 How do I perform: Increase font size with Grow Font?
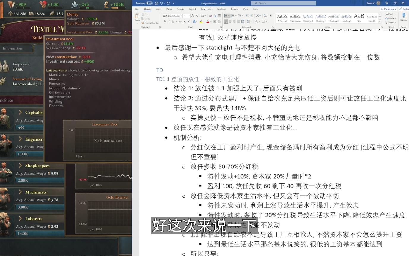tap(193, 15)
